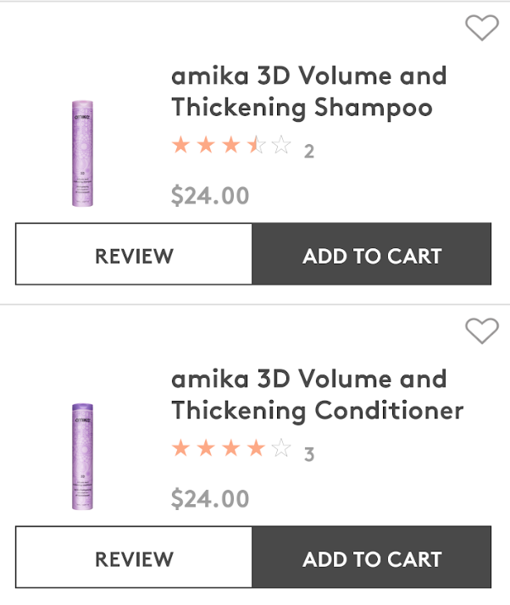Open amika 3D Volume and Thickening Conditioner title
This screenshot has height=605, width=510.
(318, 395)
